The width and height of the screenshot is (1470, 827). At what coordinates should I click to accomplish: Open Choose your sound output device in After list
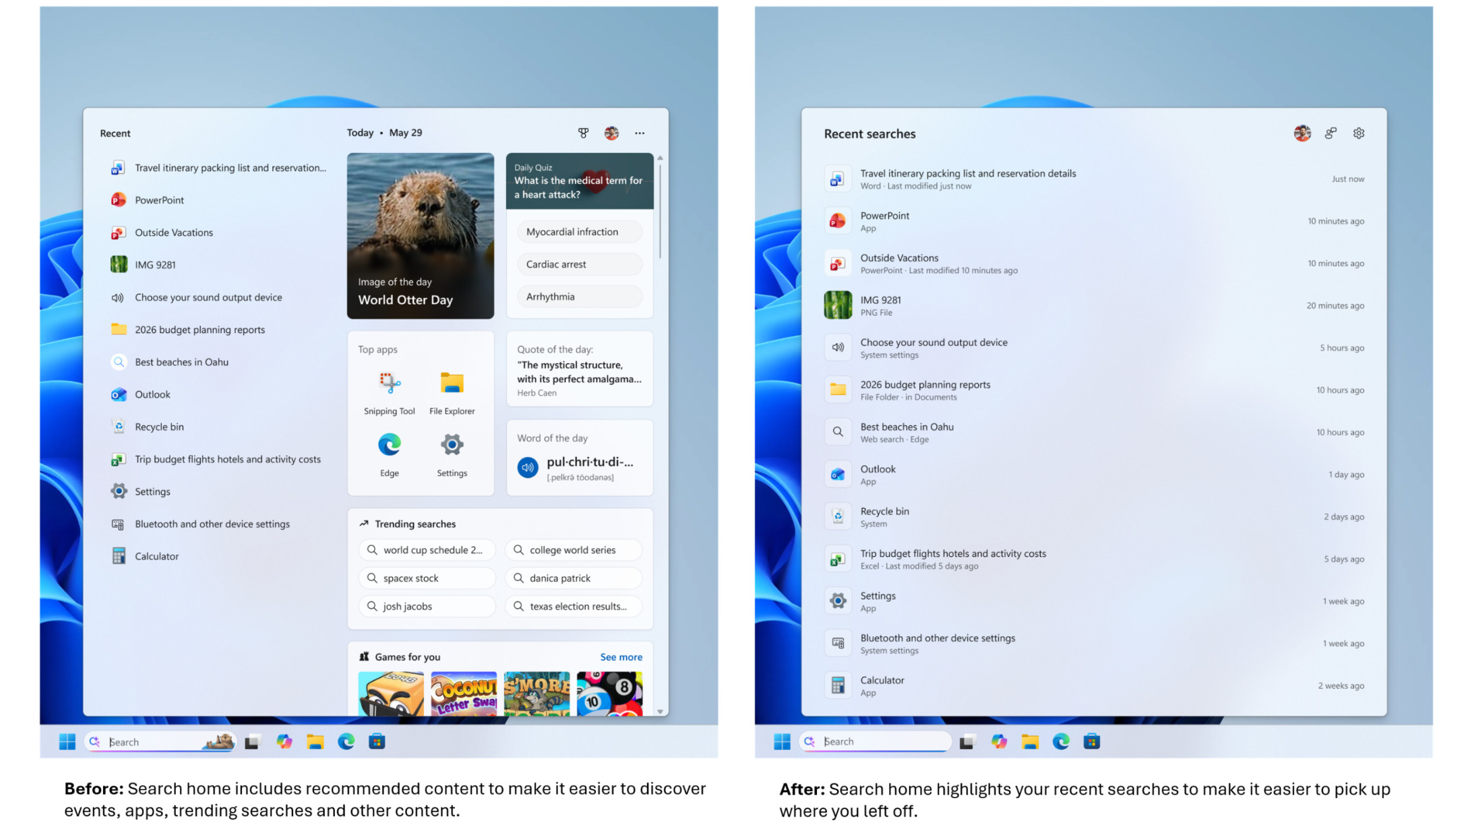(x=1094, y=348)
